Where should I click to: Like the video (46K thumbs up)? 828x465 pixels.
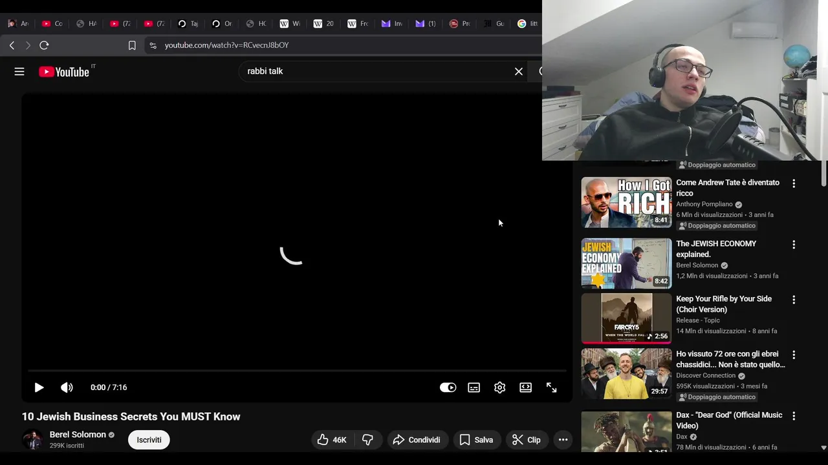pyautogui.click(x=332, y=440)
